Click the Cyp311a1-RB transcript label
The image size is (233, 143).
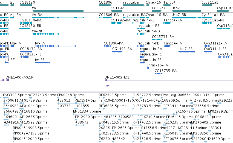tap(213, 20)
